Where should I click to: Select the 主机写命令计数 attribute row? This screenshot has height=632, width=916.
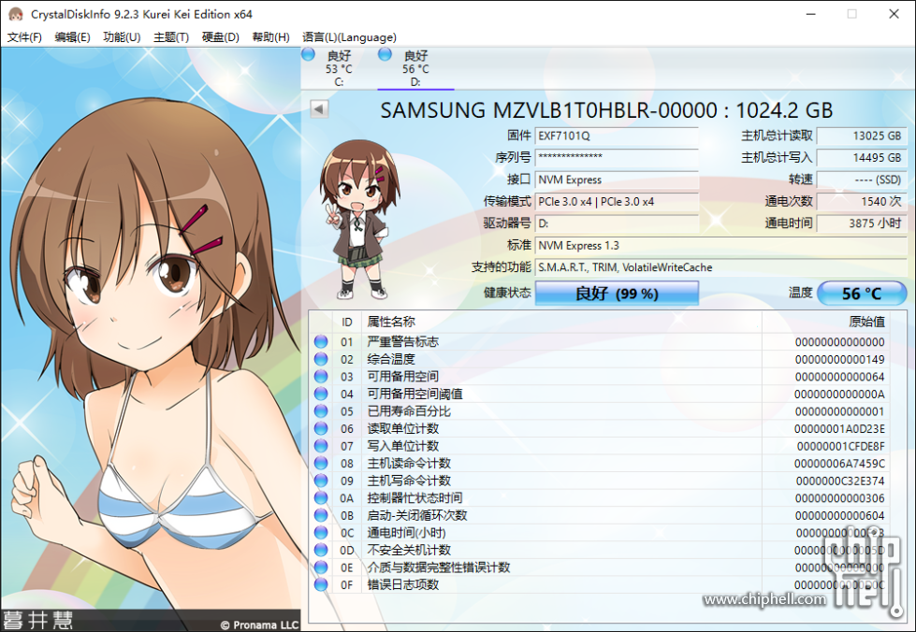(600, 481)
